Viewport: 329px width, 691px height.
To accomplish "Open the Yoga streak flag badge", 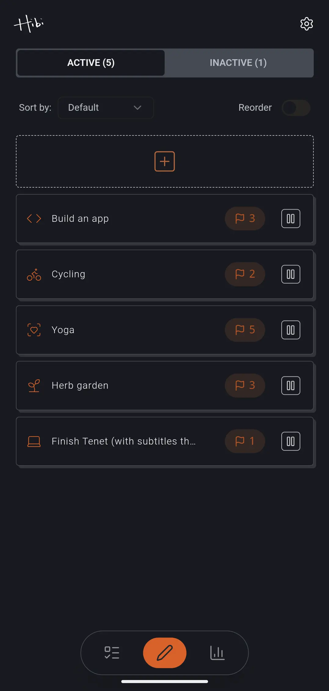I will pos(245,330).
